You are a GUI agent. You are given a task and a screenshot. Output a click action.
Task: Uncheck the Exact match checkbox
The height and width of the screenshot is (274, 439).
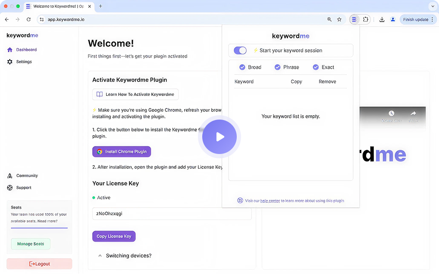pyautogui.click(x=316, y=67)
